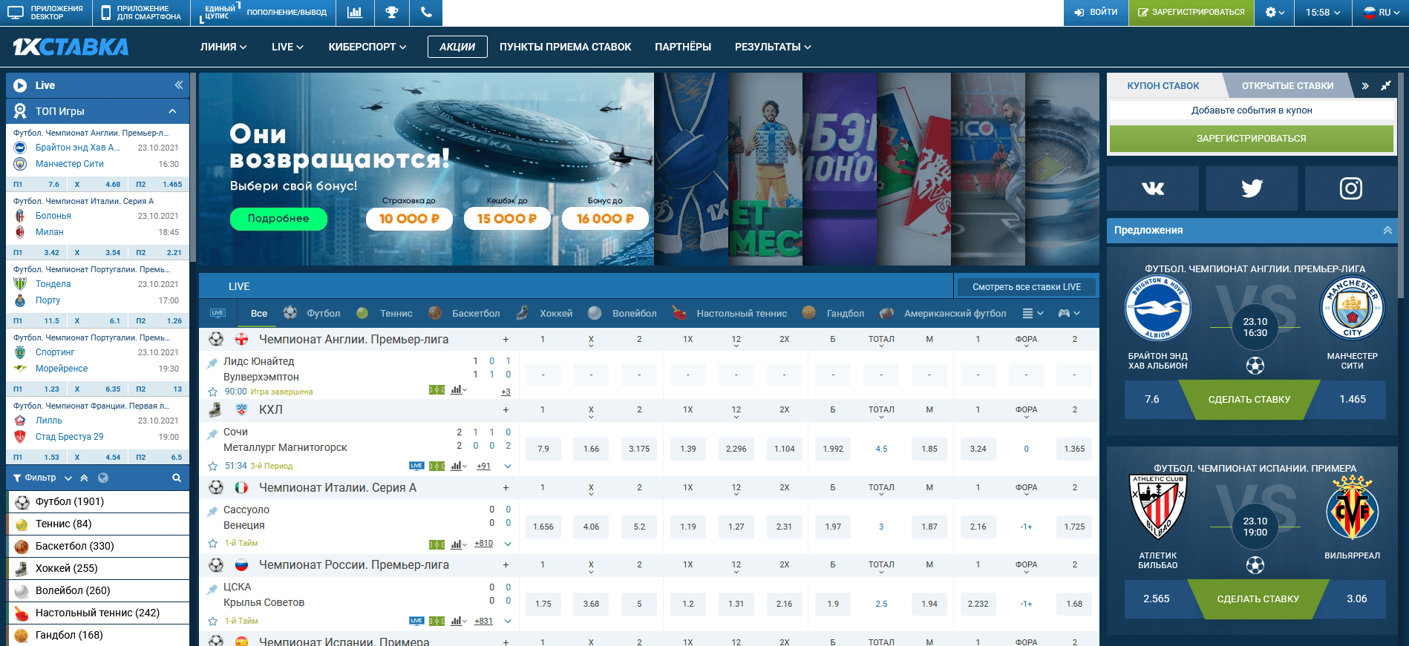Viewport: 1409px width, 646px height.
Task: Select the Все live tab
Action: click(259, 313)
